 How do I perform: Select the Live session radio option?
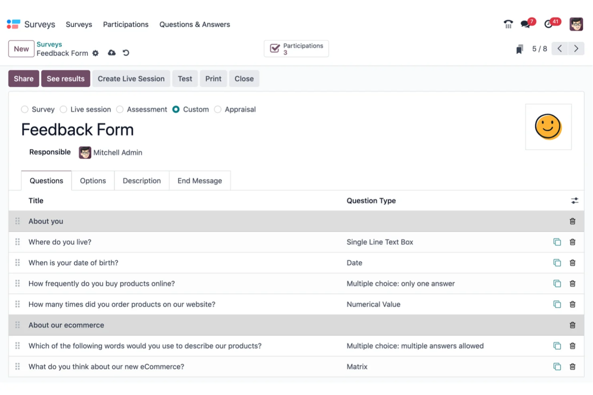click(x=63, y=110)
